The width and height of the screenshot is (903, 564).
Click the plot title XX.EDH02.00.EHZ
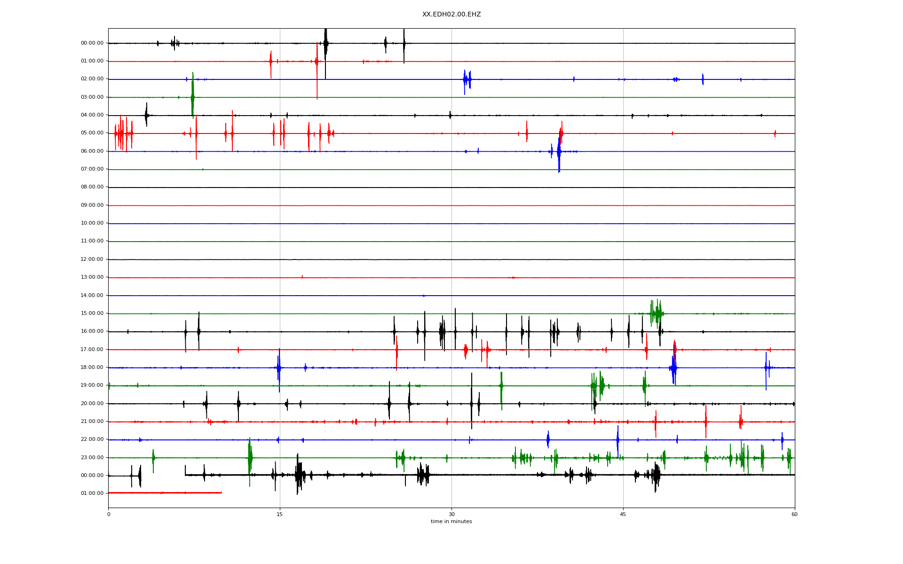point(451,15)
